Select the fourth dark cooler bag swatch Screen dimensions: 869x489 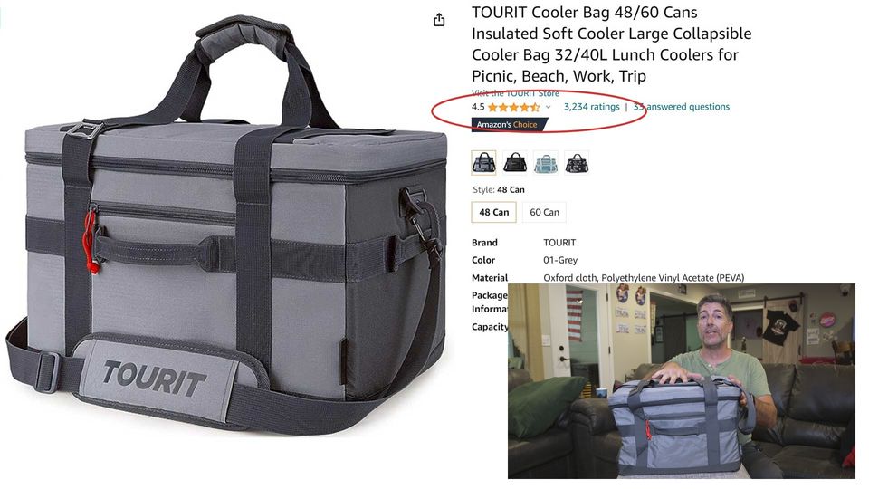(577, 162)
